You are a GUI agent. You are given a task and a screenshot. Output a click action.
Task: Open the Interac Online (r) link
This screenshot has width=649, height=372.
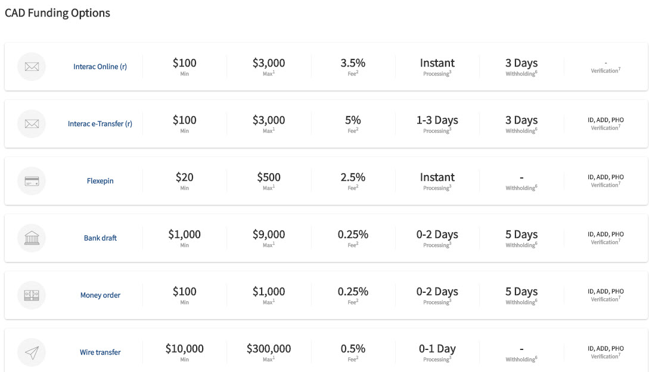tap(100, 67)
